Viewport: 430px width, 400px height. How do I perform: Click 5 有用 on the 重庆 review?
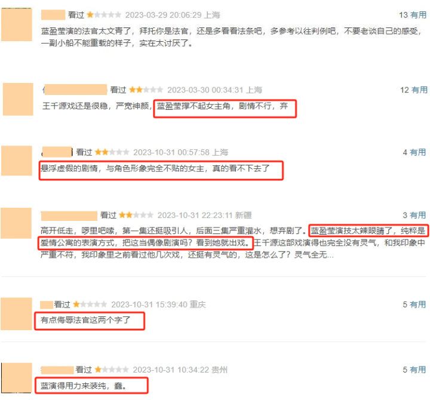(414, 304)
